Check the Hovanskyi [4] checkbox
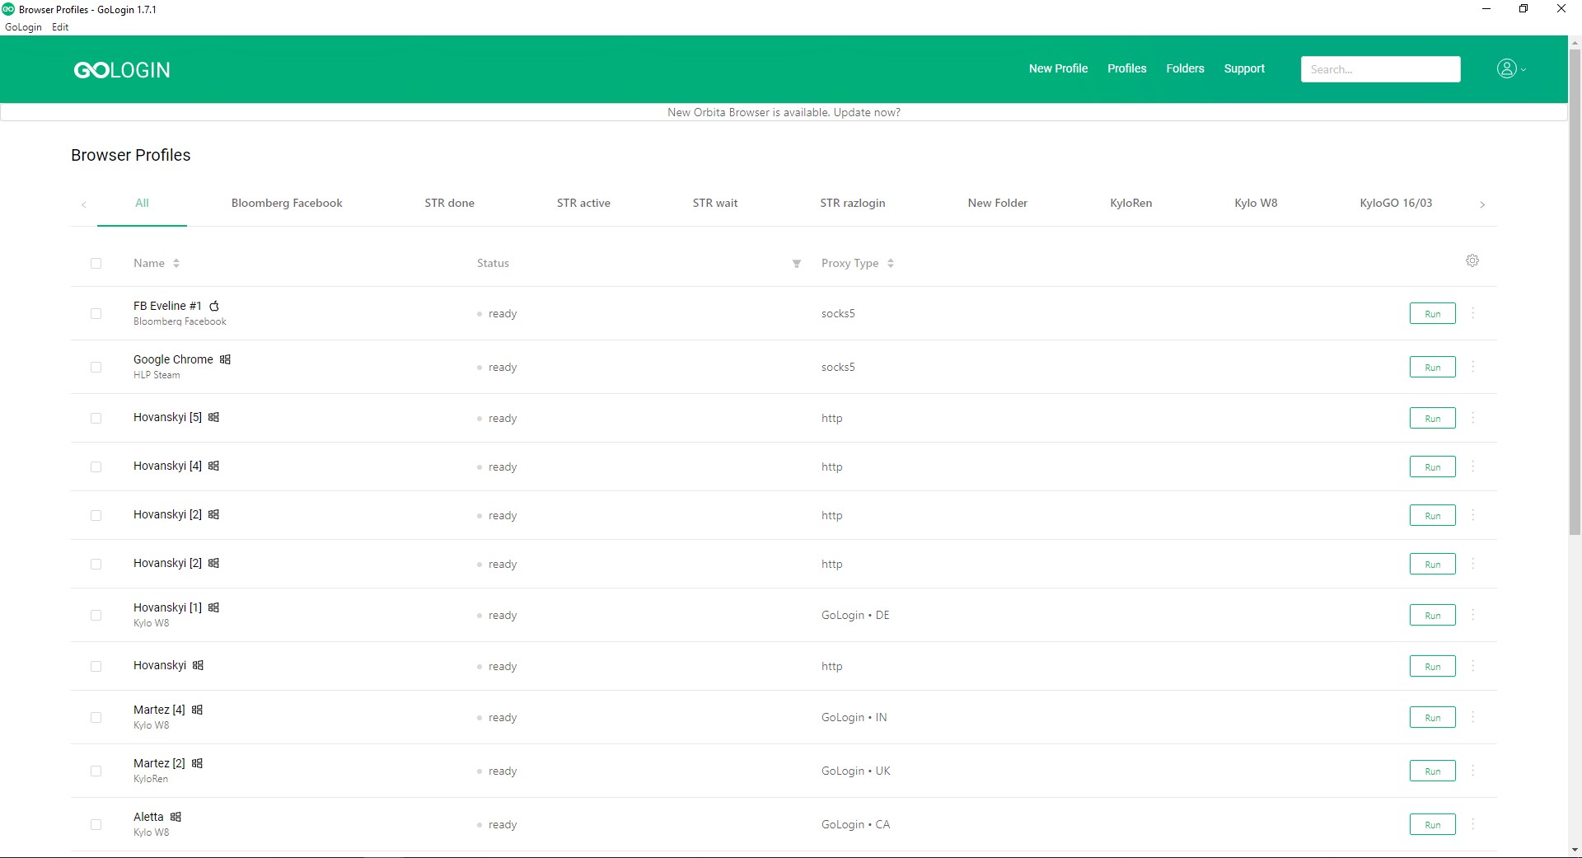 pyautogui.click(x=96, y=467)
